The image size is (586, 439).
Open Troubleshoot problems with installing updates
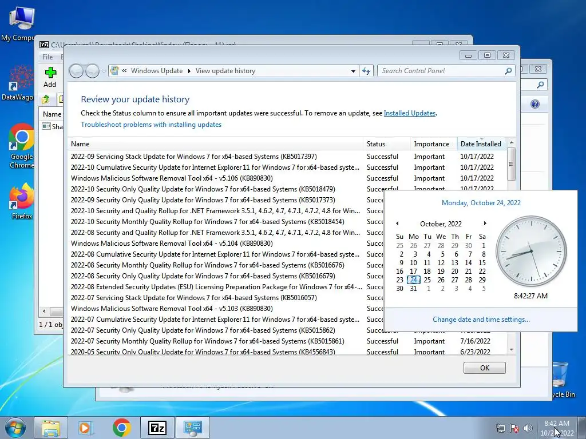pyautogui.click(x=151, y=125)
